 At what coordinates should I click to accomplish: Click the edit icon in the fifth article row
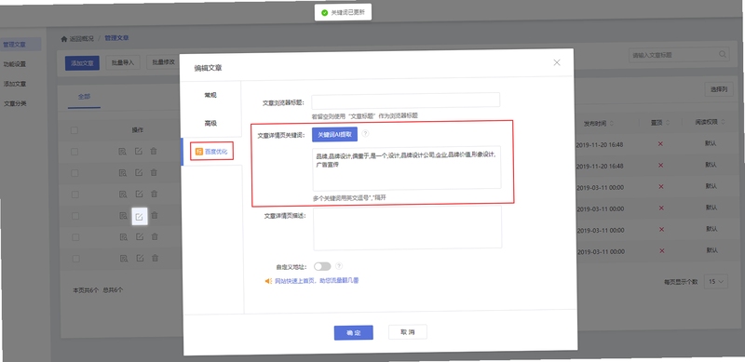139,236
